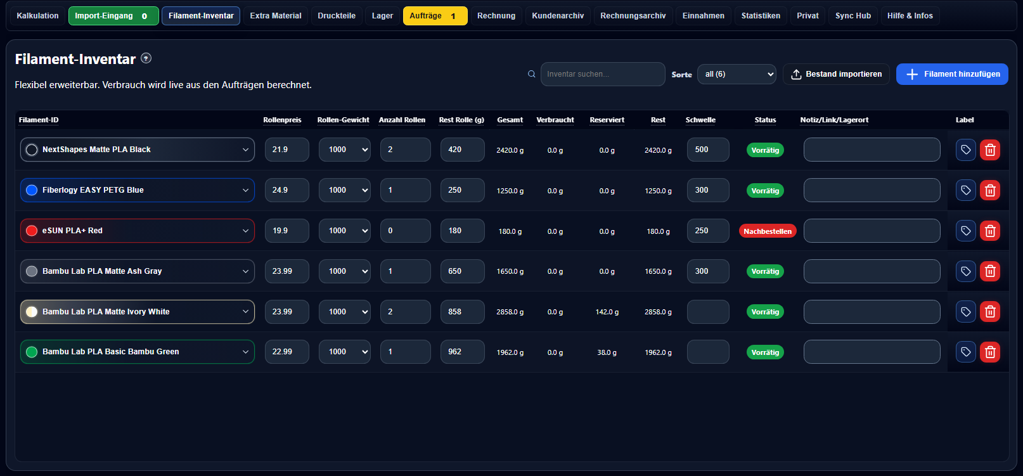Open the Sync Hub tab
This screenshot has height=476, width=1023.
click(853, 16)
